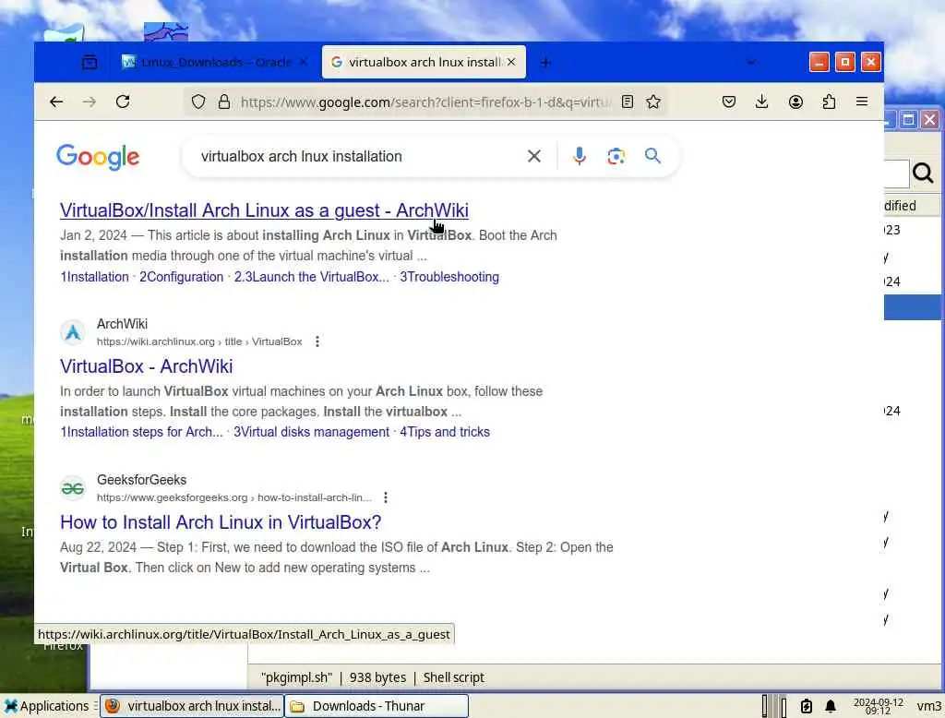Open Google Lens image search

(616, 156)
